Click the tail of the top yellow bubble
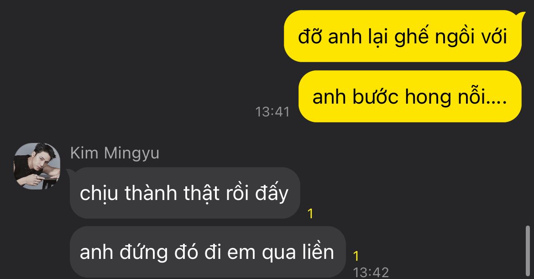This screenshot has height=279, width=534. point(521,15)
